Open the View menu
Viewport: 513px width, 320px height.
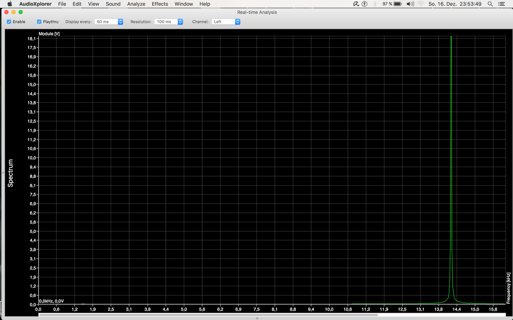(x=93, y=4)
